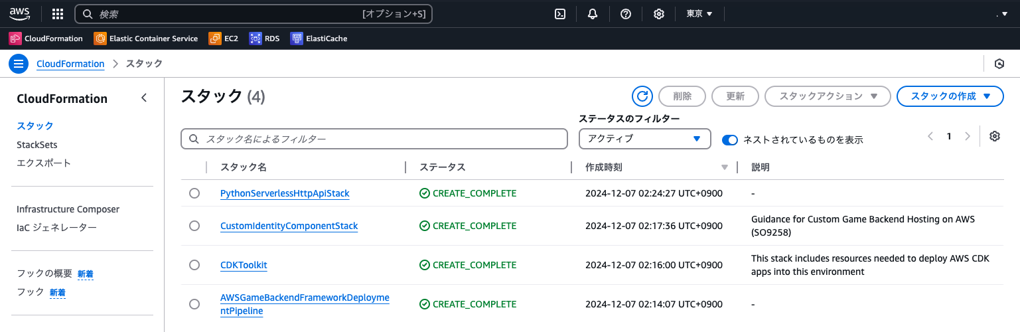The width and height of the screenshot is (1020, 332).
Task: Go to next page of stacks
Action: pos(968,136)
